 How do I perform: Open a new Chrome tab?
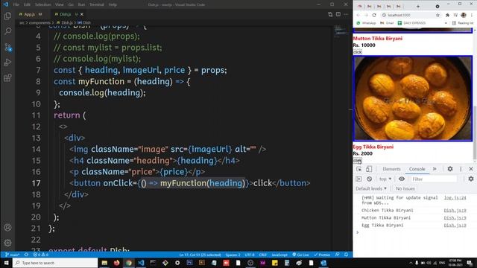418,7
